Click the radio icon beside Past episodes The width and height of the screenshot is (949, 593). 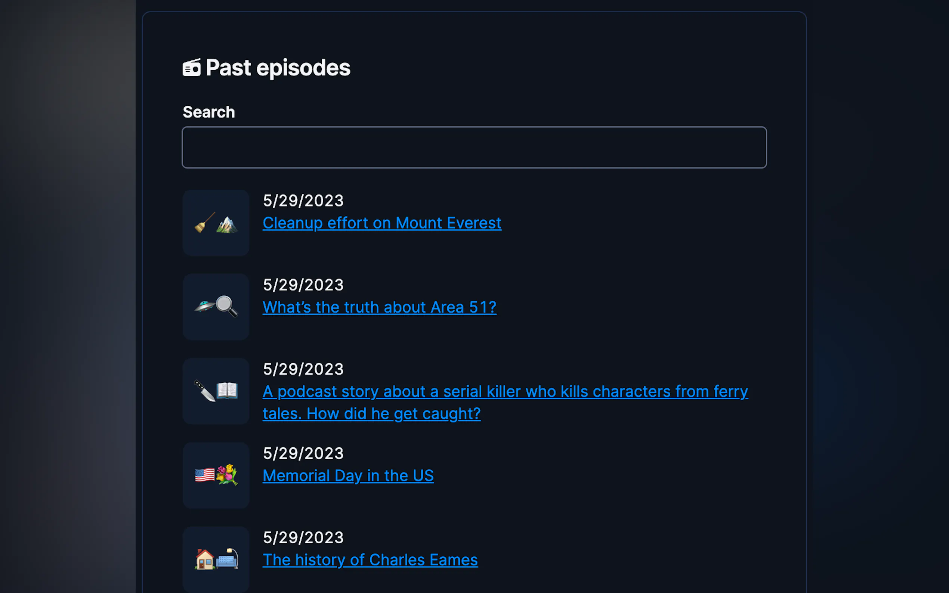[191, 68]
